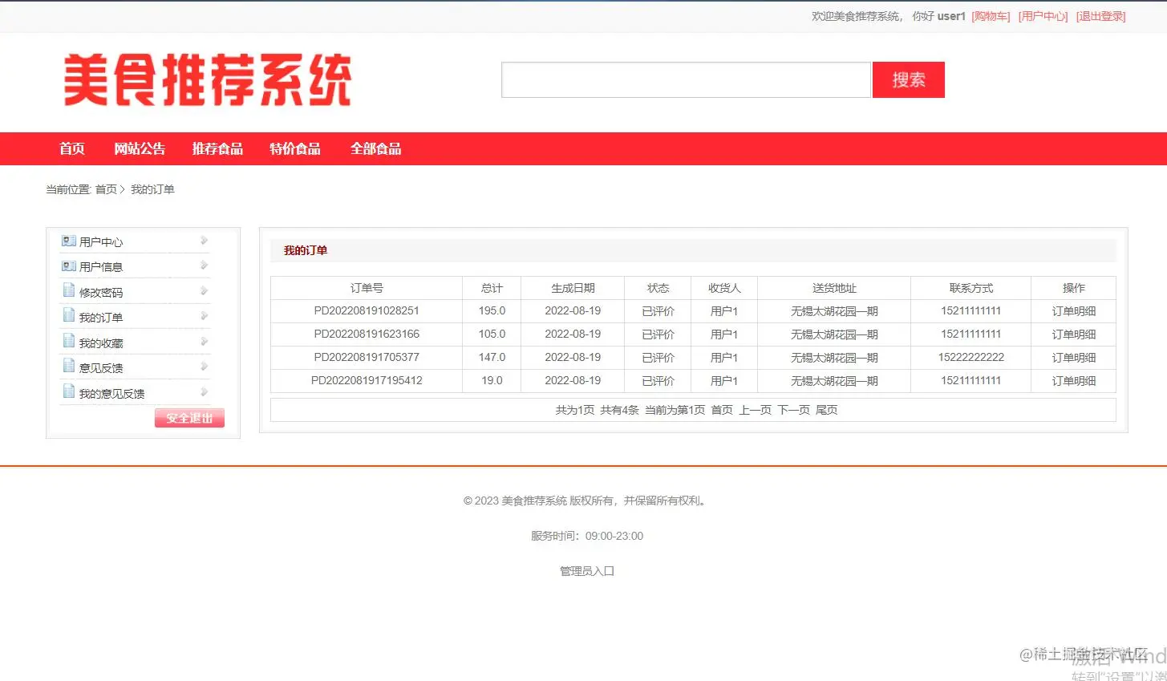Open 用户信息 in the sidebar menu

point(101,267)
